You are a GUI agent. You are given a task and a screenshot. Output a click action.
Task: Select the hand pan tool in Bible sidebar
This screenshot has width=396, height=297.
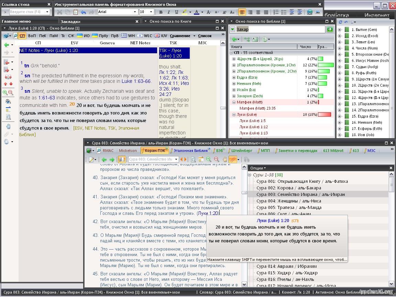pos(8,126)
